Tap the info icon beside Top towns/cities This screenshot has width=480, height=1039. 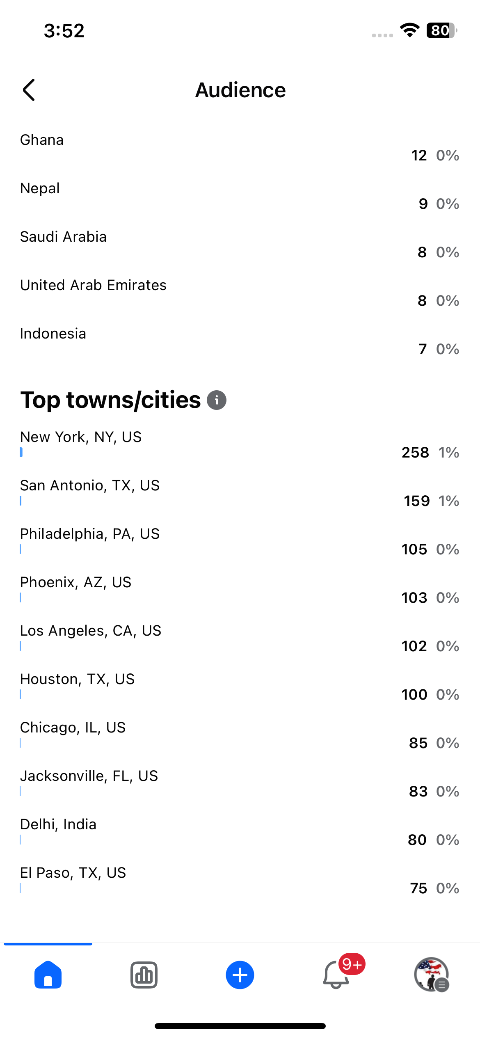point(217,400)
